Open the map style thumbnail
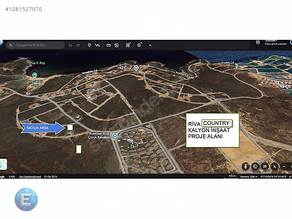The height and width of the screenshot is (219, 292). coord(3,164)
